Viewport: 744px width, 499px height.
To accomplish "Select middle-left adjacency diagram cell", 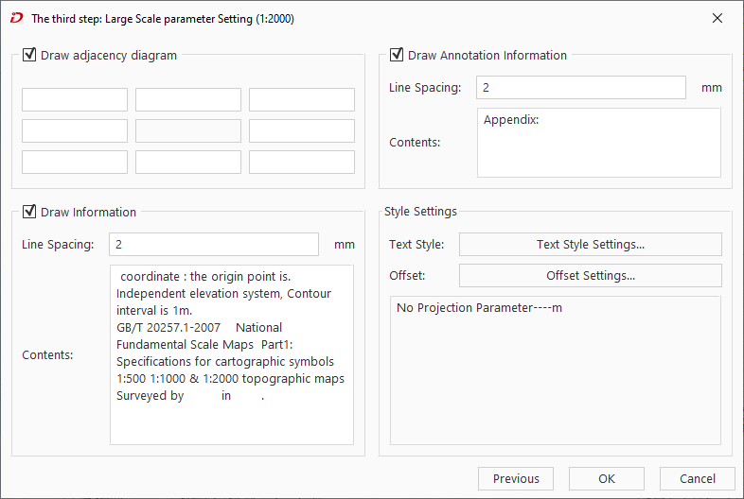I will (75, 131).
